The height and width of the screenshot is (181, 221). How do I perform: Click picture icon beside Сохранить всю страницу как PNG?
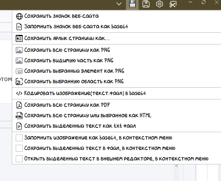[x=19, y=50]
